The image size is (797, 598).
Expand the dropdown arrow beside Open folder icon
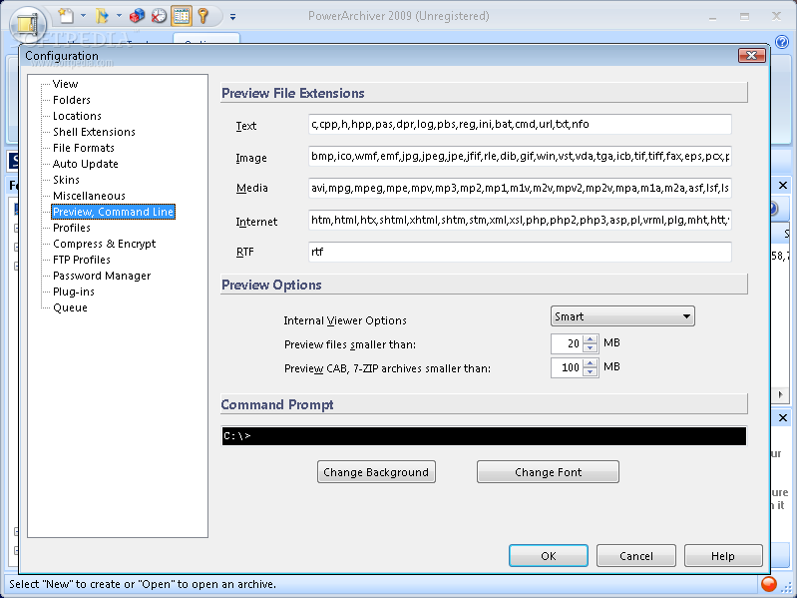119,16
